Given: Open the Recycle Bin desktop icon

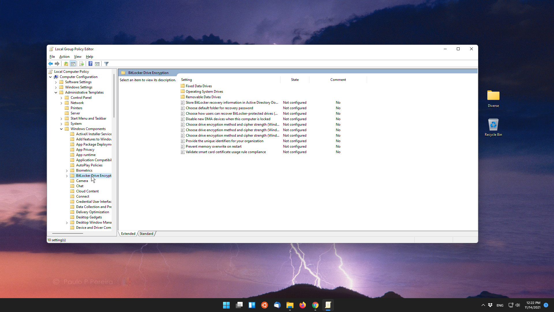Looking at the screenshot, I should pos(493,127).
